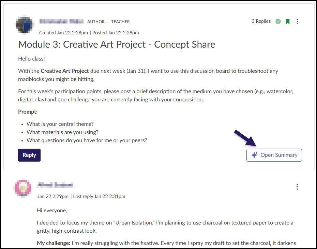Unsubscribe from this discussion via the bookmark
Image resolution: width=317 pixels, height=249 pixels.
coord(287,21)
